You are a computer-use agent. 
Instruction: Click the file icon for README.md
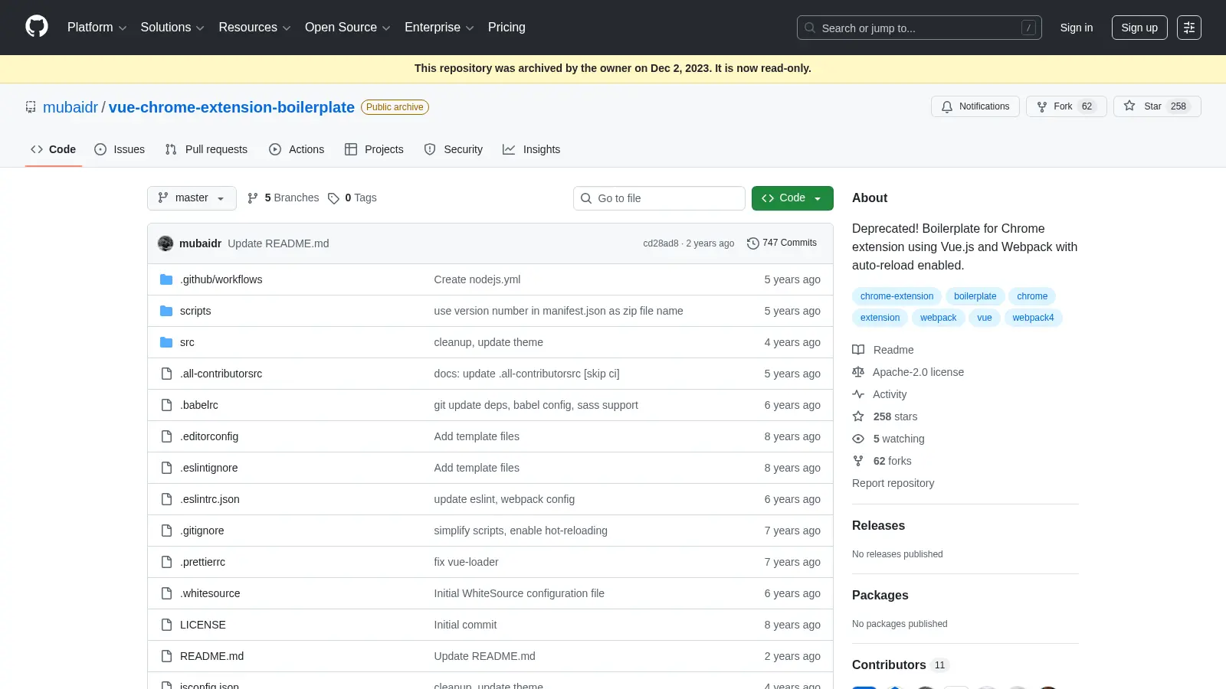point(166,656)
